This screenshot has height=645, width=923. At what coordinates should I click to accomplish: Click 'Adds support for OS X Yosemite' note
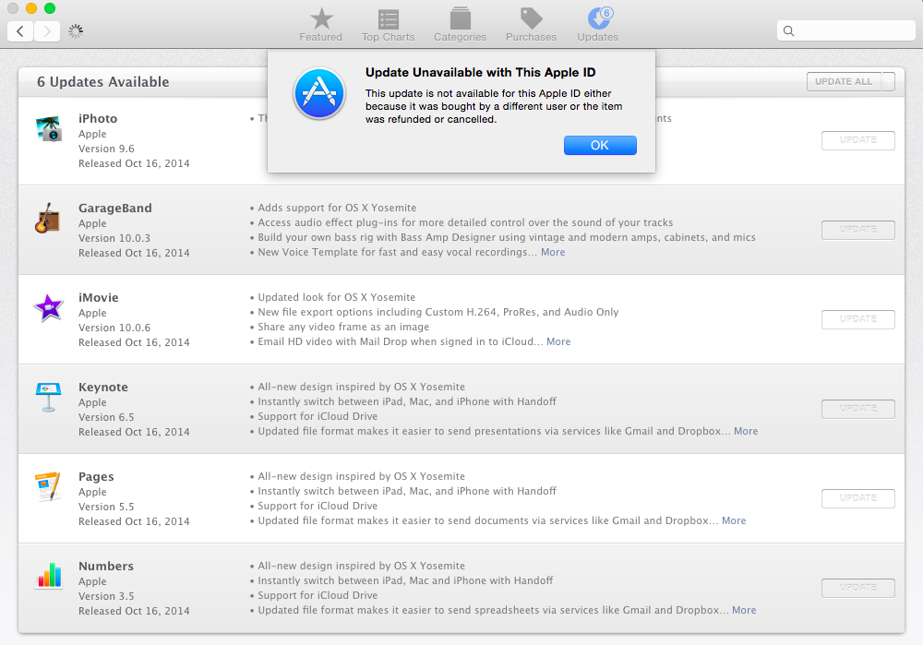(337, 208)
